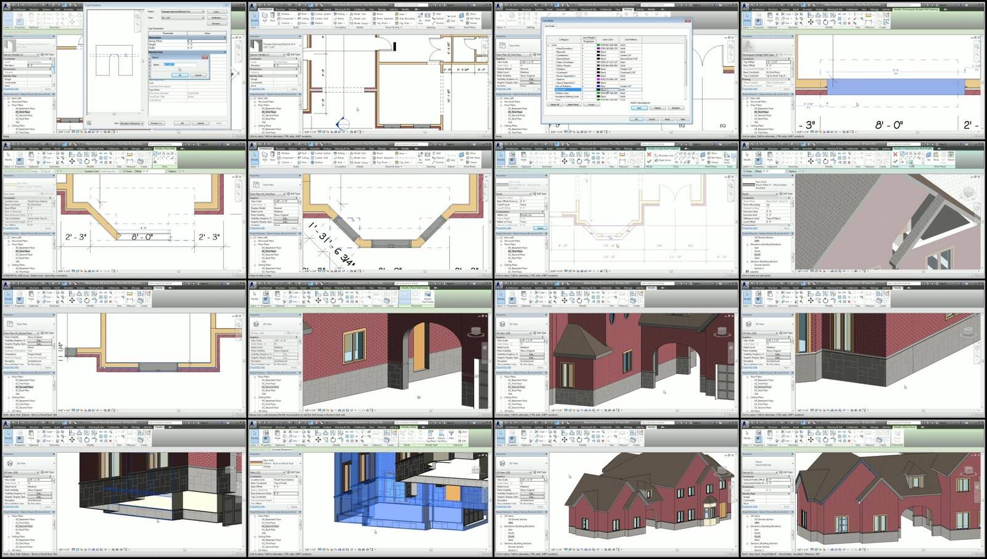The height and width of the screenshot is (559, 987).
Task: Collapse the Dimensions group in Type Parameters
Action: pos(225,37)
